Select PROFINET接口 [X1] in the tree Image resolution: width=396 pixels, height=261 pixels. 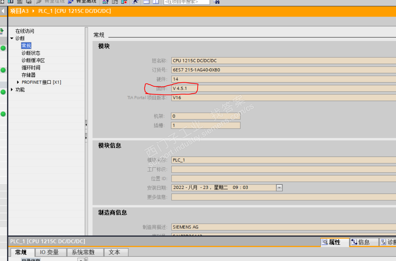41,82
